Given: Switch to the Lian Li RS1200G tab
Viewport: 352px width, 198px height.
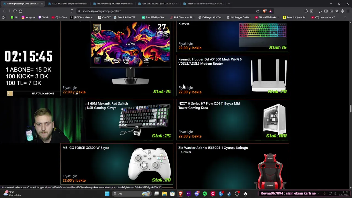Looking at the screenshot, I should pos(158,4).
